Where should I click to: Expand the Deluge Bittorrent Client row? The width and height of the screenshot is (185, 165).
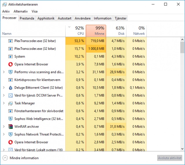(4, 88)
